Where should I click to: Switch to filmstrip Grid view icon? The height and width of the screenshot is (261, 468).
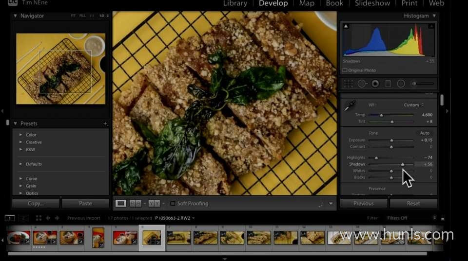click(39, 218)
